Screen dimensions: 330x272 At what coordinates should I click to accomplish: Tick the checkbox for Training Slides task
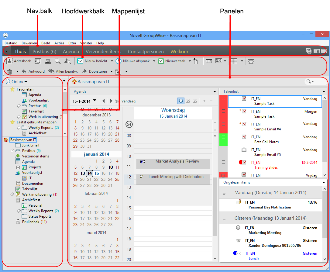coord(224,162)
